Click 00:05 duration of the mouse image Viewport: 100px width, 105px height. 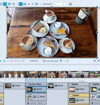pyautogui.click(x=42, y=97)
